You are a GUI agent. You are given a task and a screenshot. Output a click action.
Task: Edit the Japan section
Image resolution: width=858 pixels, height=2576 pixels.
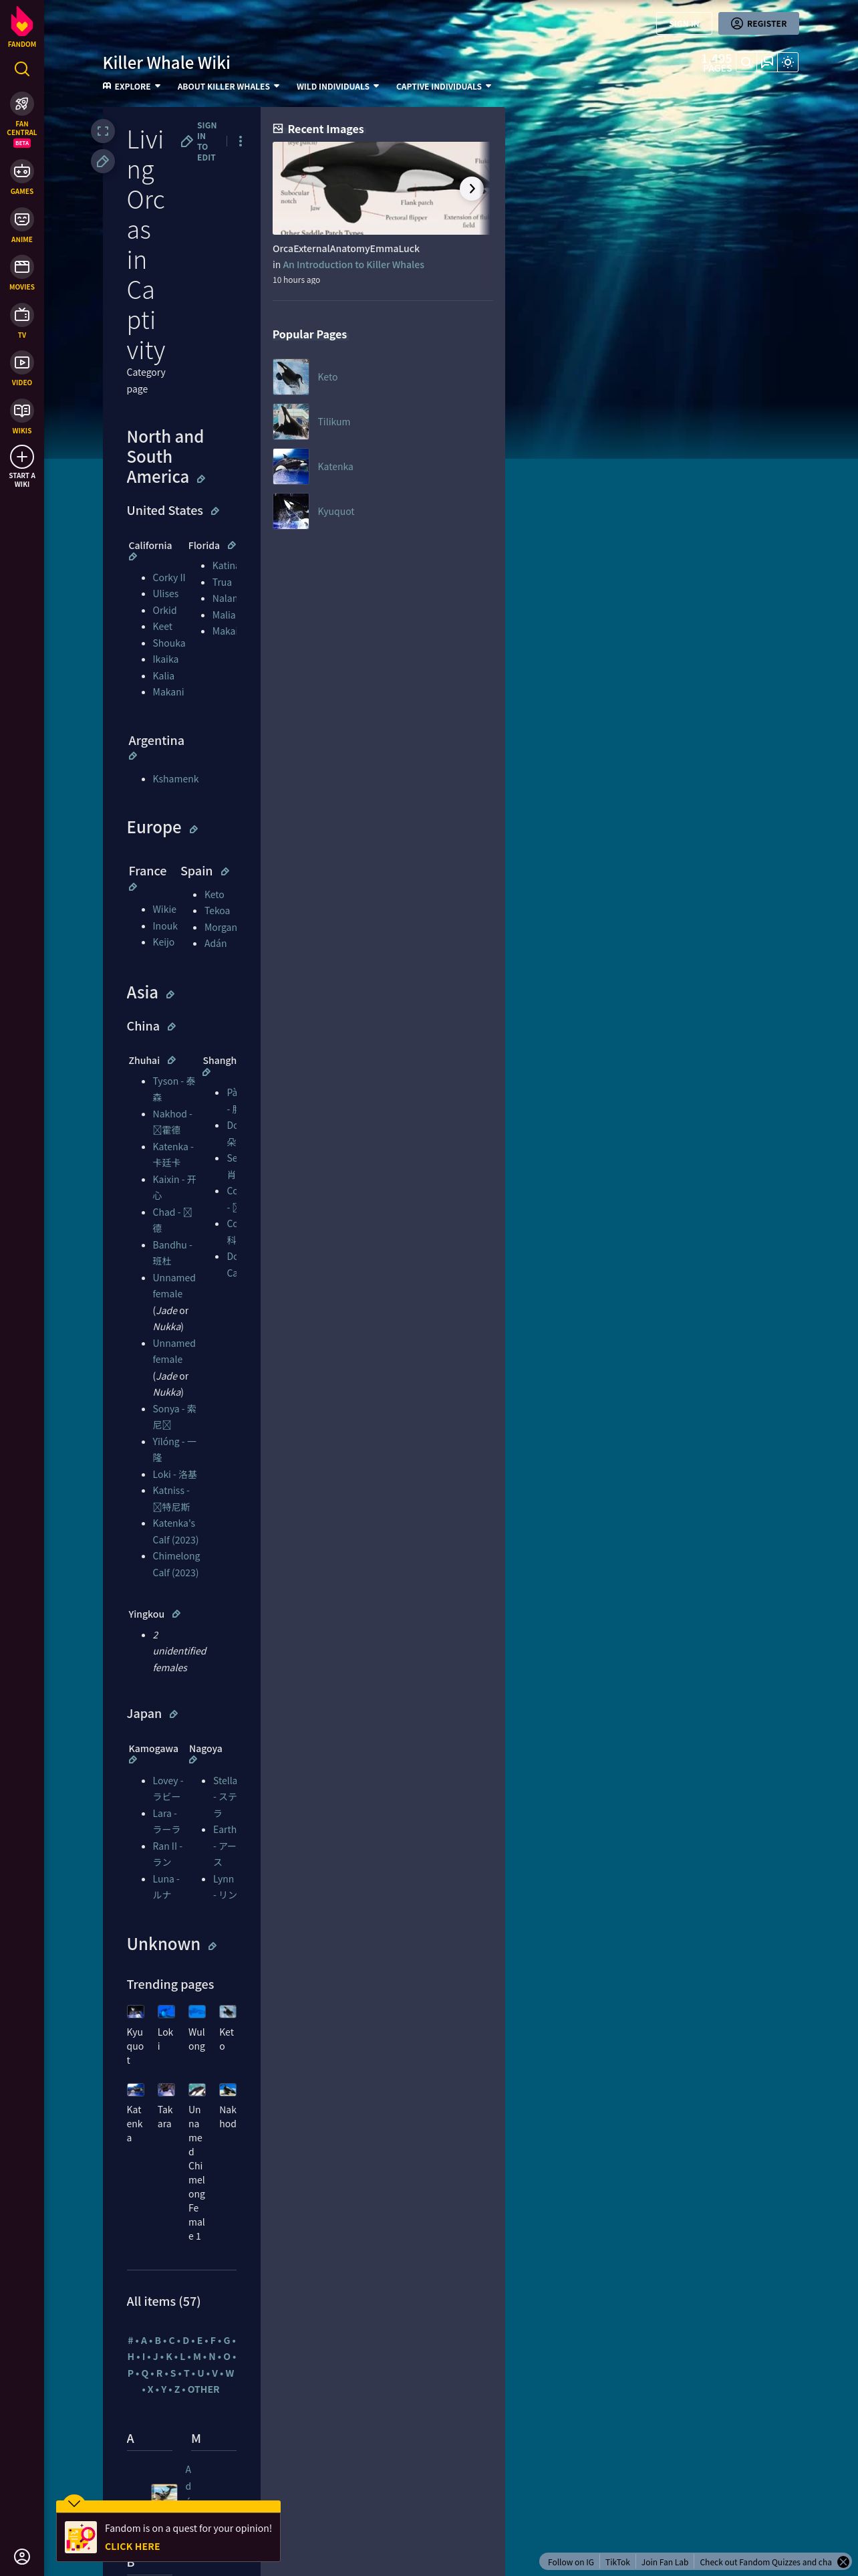point(174,1714)
